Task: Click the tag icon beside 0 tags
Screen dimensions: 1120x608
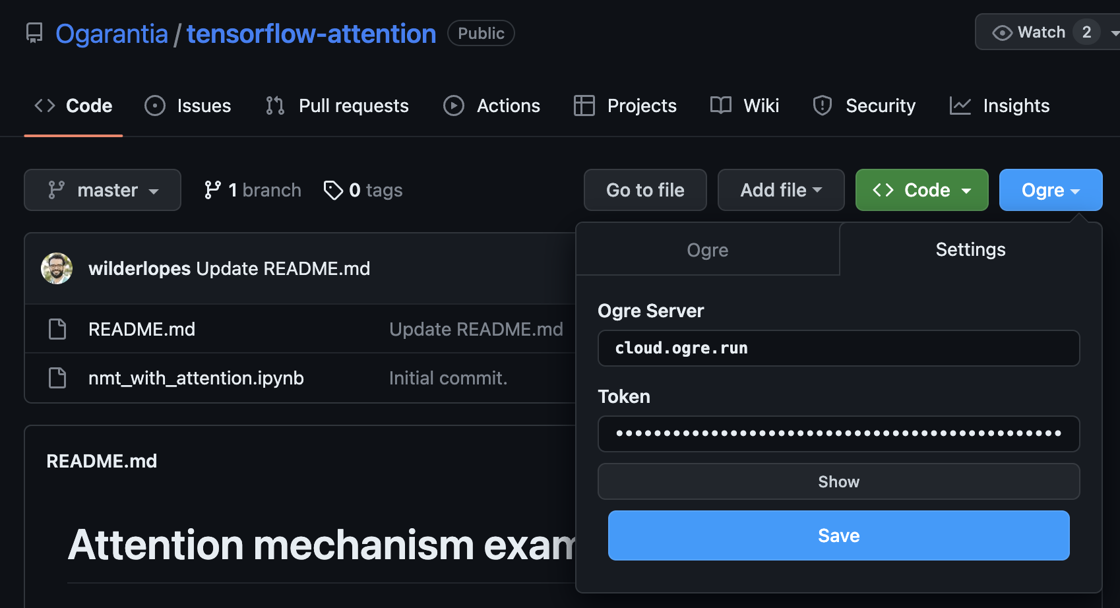Action: point(333,190)
